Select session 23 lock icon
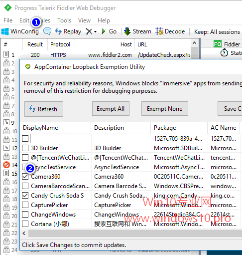 pyautogui.click(x=6, y=241)
